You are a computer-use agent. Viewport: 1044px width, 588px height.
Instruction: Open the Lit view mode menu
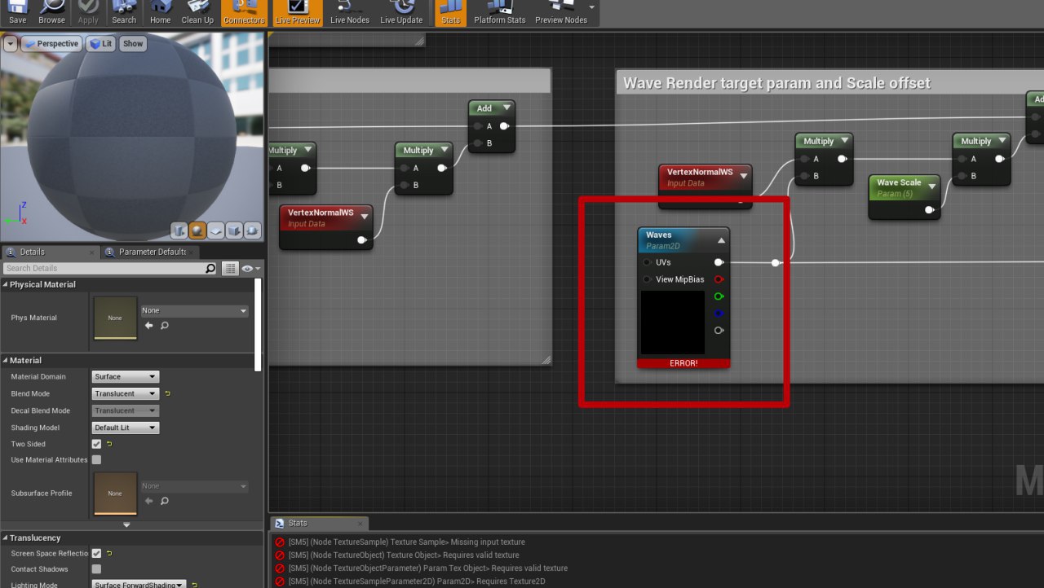coord(101,44)
